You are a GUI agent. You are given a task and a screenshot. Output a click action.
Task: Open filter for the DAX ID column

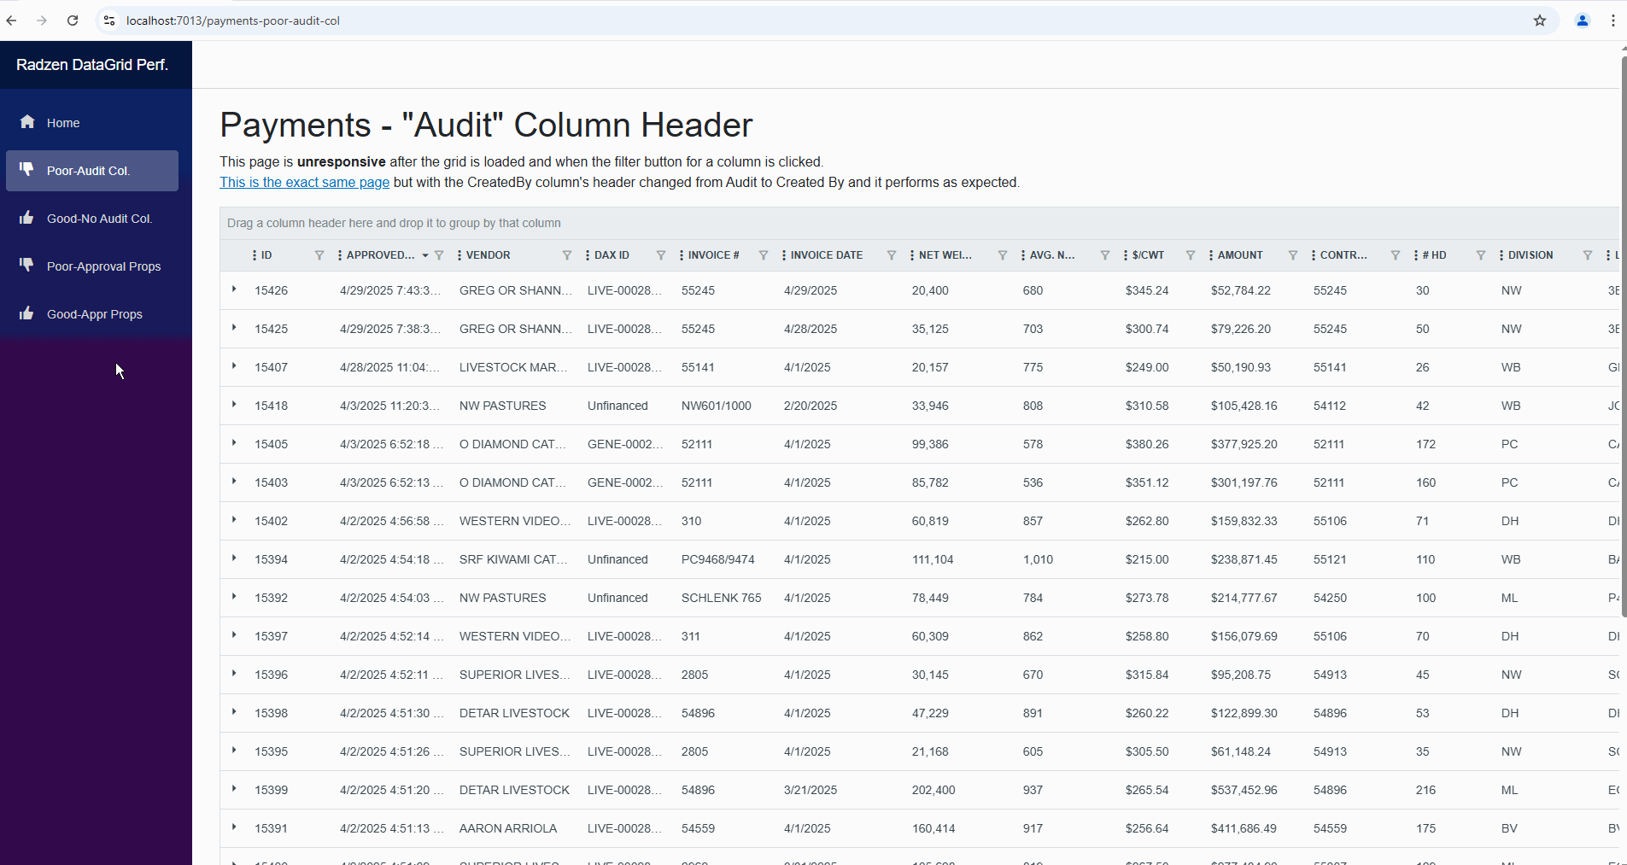pyautogui.click(x=661, y=255)
